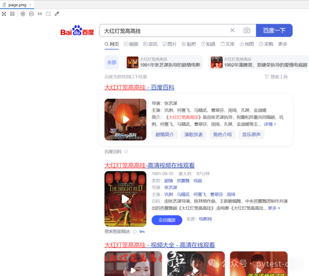Click actor link 周琦 in video result
Screen dimensions: 309x276
pyautogui.click(x=231, y=194)
